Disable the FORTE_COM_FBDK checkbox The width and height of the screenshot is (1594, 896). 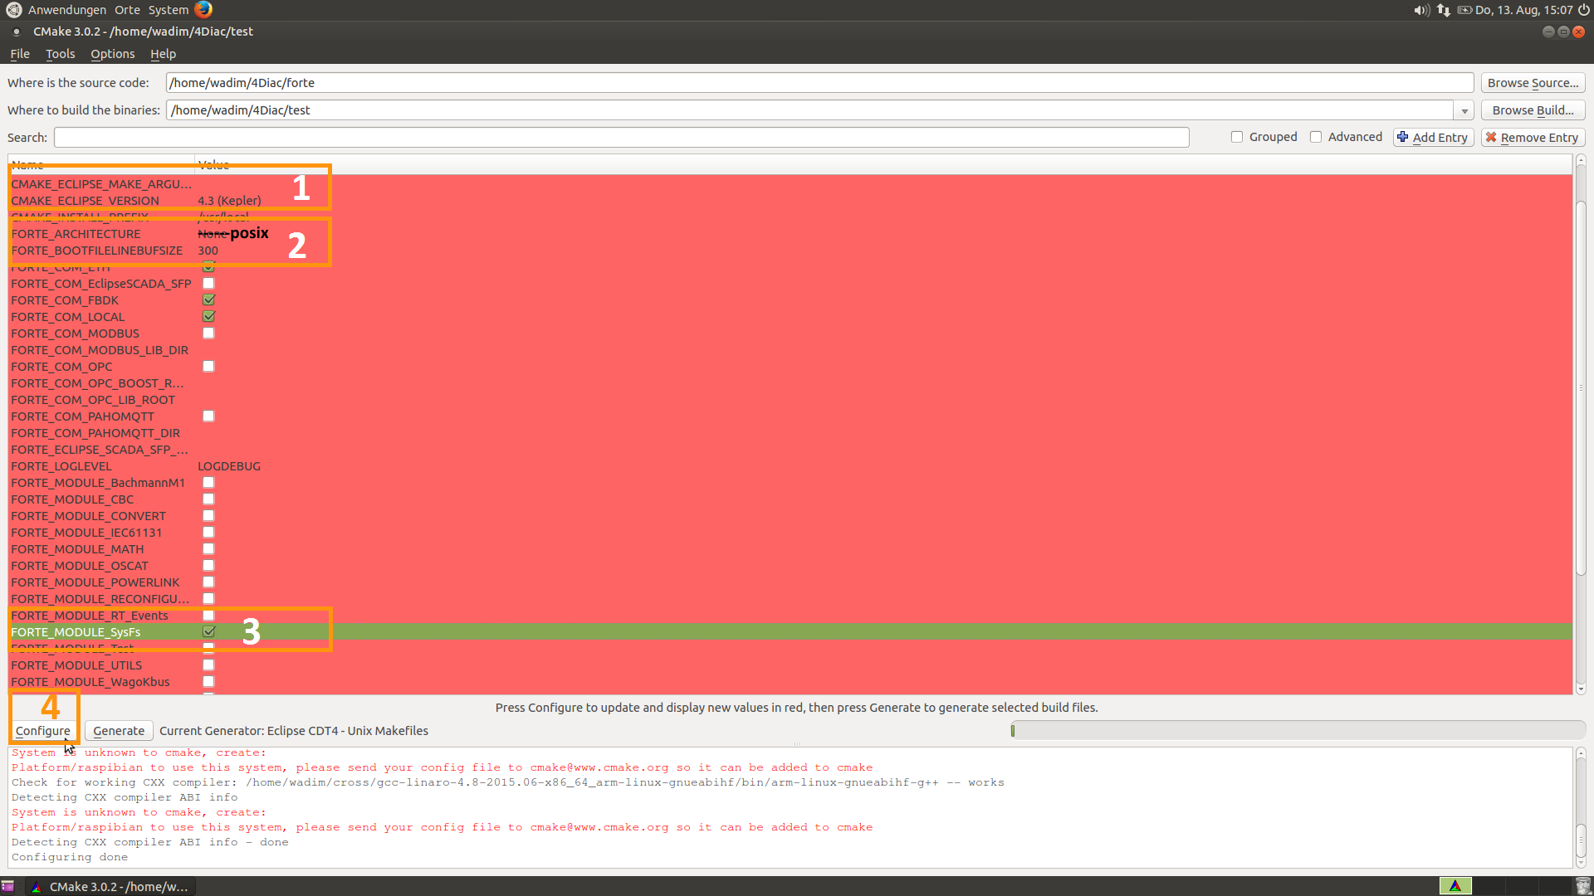pos(208,299)
